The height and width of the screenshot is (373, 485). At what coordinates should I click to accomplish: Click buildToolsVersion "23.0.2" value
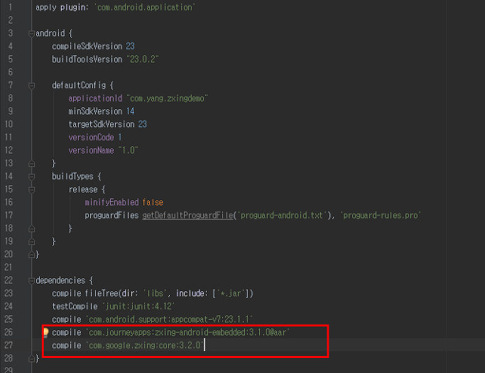tap(143, 60)
